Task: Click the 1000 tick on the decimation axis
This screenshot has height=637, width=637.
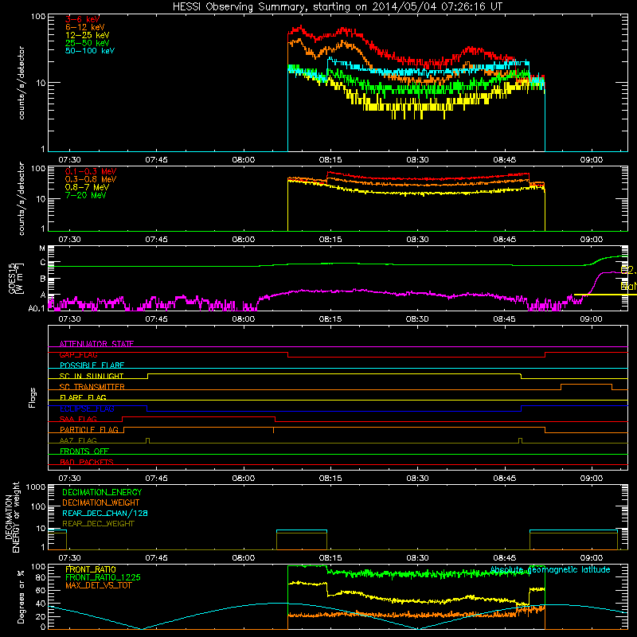Action: tap(36, 487)
